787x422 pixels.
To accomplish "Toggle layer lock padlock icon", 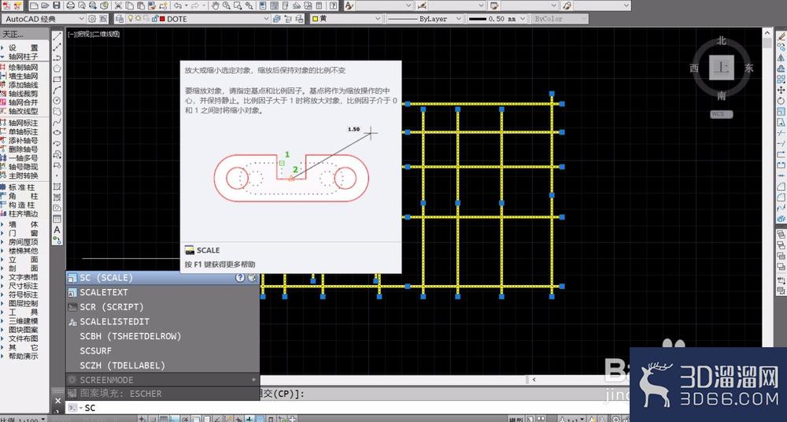I will click(x=155, y=19).
